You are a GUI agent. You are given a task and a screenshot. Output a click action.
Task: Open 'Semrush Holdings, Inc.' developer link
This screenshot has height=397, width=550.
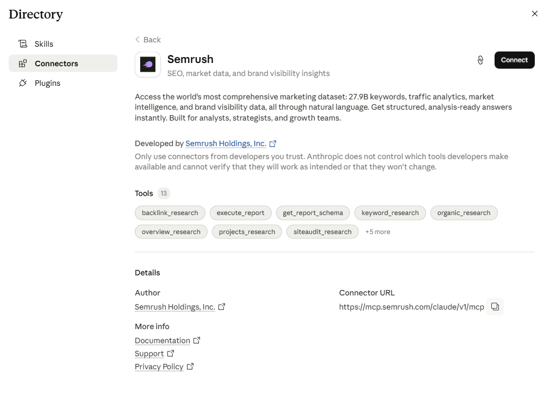pos(226,143)
